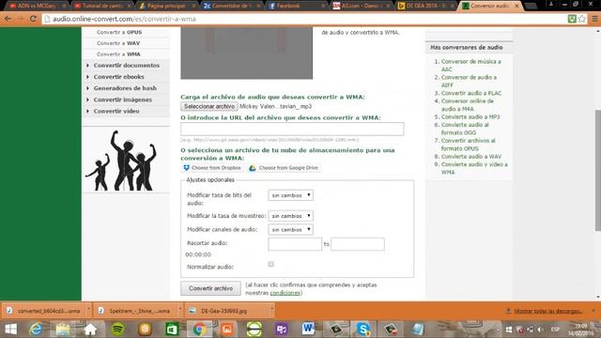This screenshot has width=601, height=338.
Task: Open Convertir audio a FLAC link
Action: 471,93
